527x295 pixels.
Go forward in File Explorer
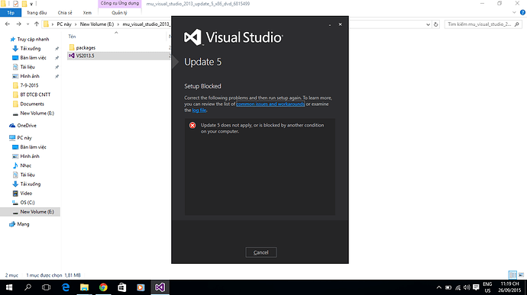click(19, 24)
